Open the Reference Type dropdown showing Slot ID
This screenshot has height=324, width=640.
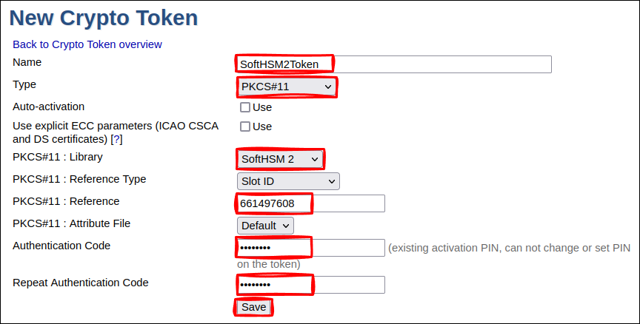(x=287, y=180)
